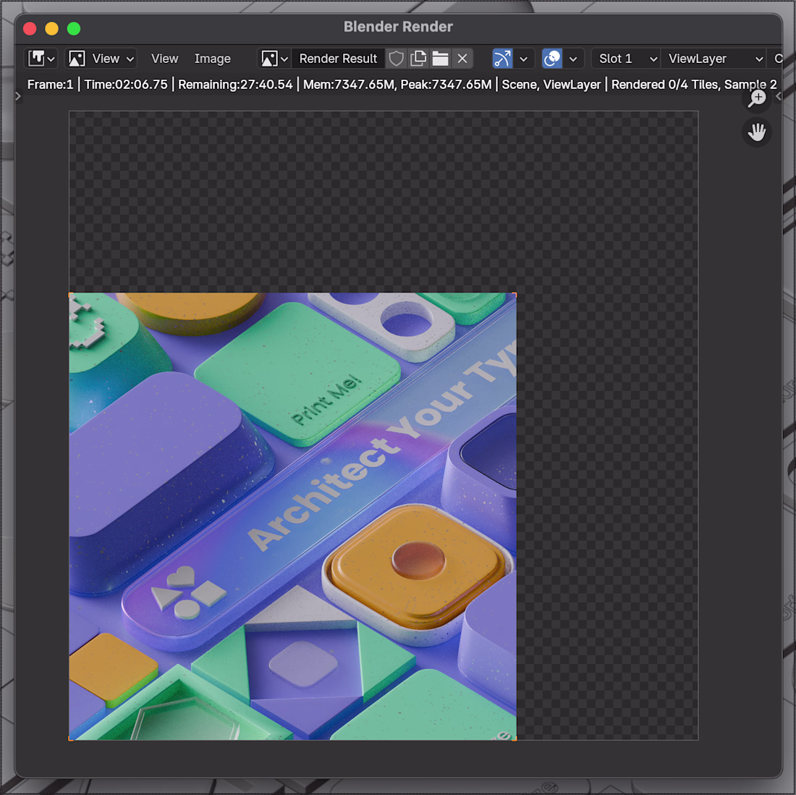796x795 pixels.
Task: Click the pan hand gizmo
Action: tap(757, 132)
